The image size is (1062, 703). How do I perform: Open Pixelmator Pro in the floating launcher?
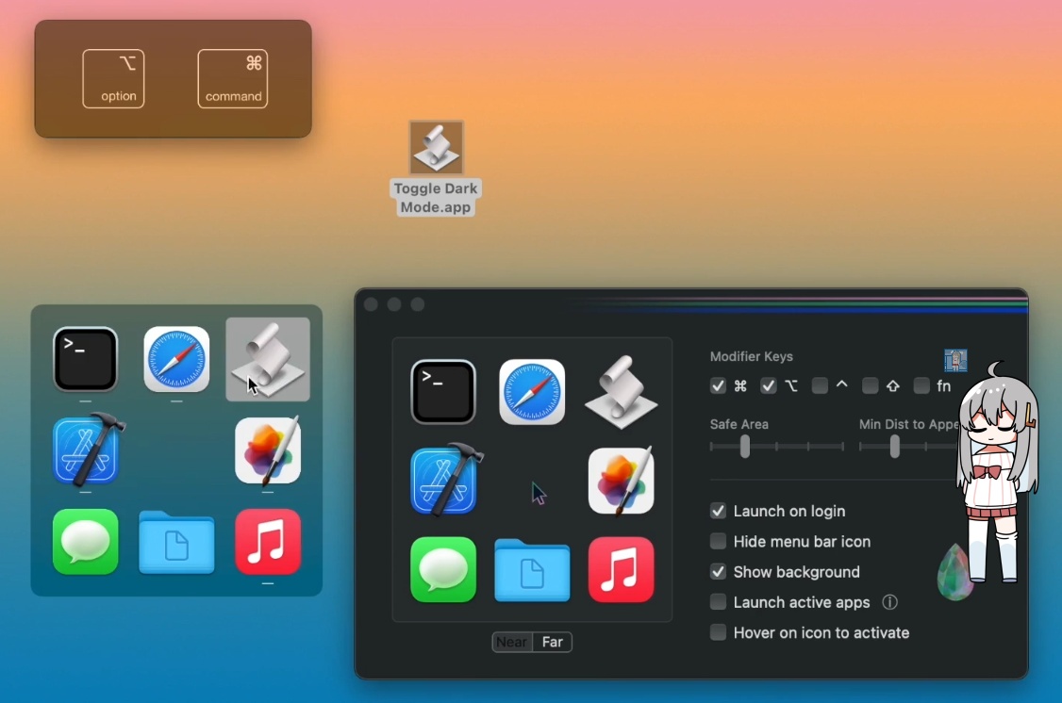pos(268,450)
